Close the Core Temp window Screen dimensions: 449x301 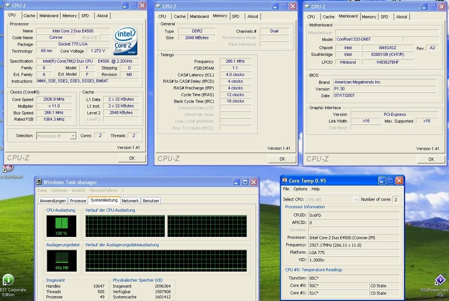point(399,181)
